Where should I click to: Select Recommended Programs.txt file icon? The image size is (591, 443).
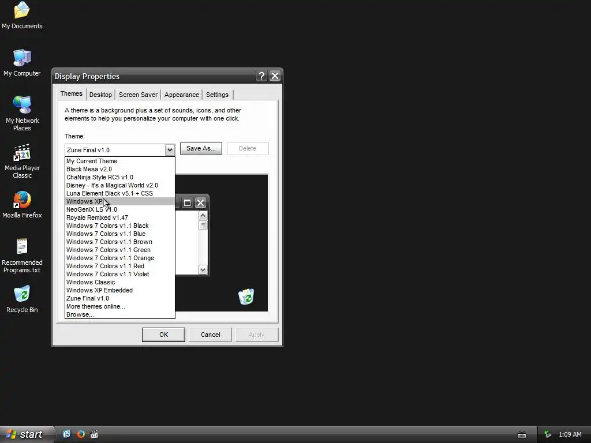tap(22, 256)
